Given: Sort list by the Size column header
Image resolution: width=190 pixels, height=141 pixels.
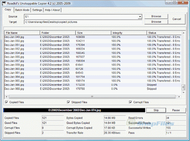Looking at the screenshot, I should (x=93, y=33).
